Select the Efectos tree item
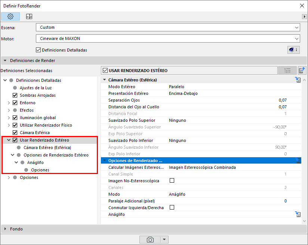This screenshot has height=245, width=308. coord(27,110)
